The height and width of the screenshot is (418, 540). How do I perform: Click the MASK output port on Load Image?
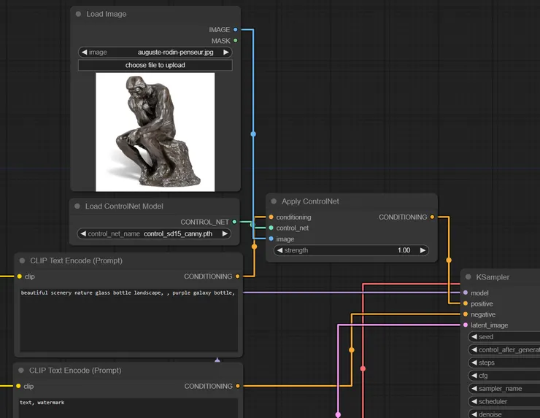click(x=235, y=41)
